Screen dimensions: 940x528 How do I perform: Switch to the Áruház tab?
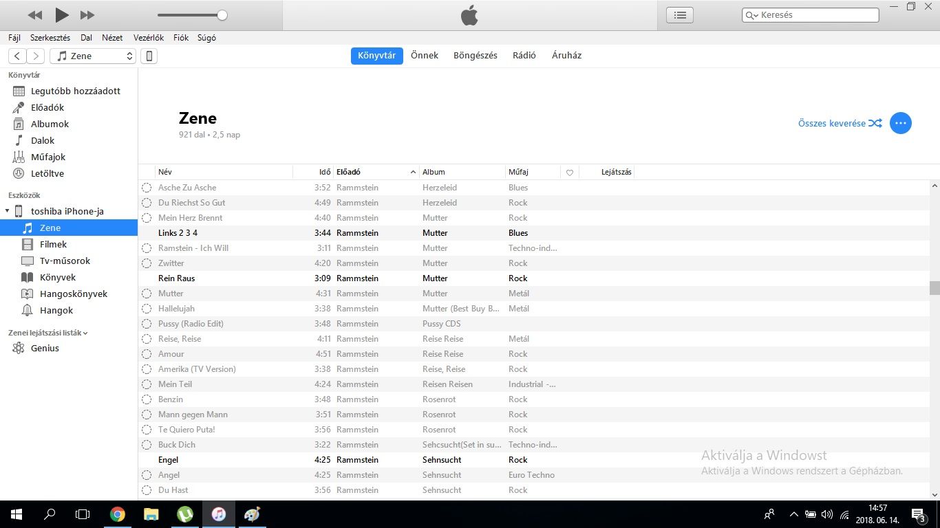tap(566, 56)
